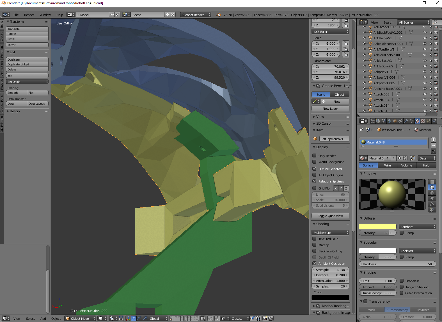Image resolution: width=442 pixels, height=322 pixels.
Task: Click the OpenGL render image camera icon
Action: 265,318
